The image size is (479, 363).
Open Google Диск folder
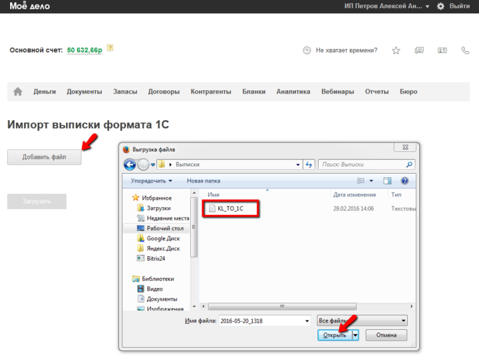click(x=163, y=238)
